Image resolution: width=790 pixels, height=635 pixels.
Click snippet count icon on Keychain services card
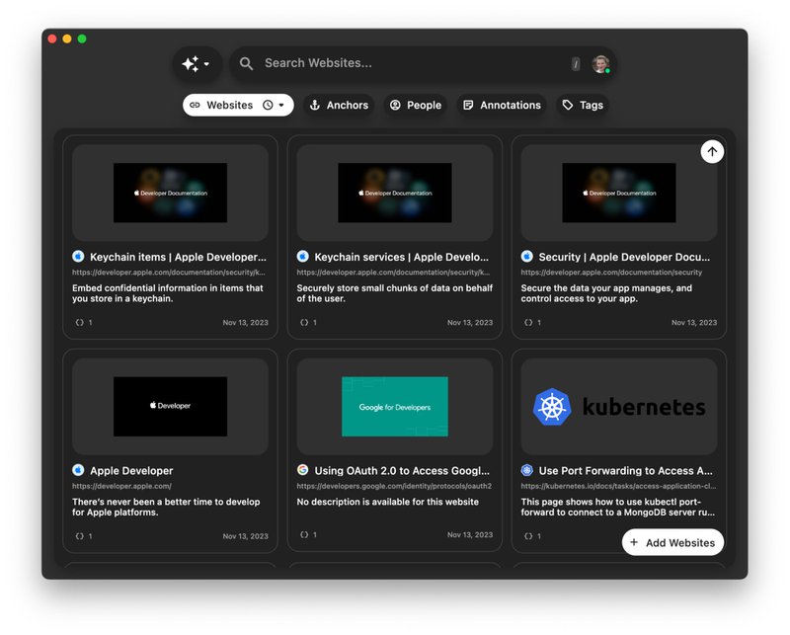(304, 323)
